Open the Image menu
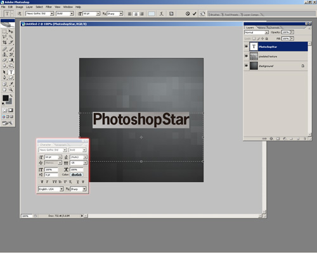317x253 pixels. coord(19,7)
